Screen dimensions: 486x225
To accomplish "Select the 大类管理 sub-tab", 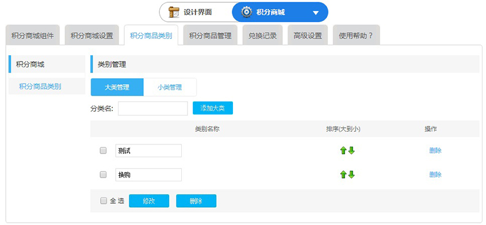I will [117, 87].
